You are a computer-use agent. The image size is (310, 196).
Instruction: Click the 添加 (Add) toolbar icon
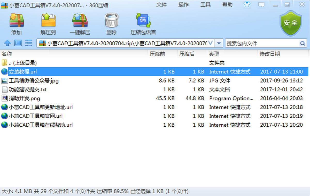(x=17, y=20)
